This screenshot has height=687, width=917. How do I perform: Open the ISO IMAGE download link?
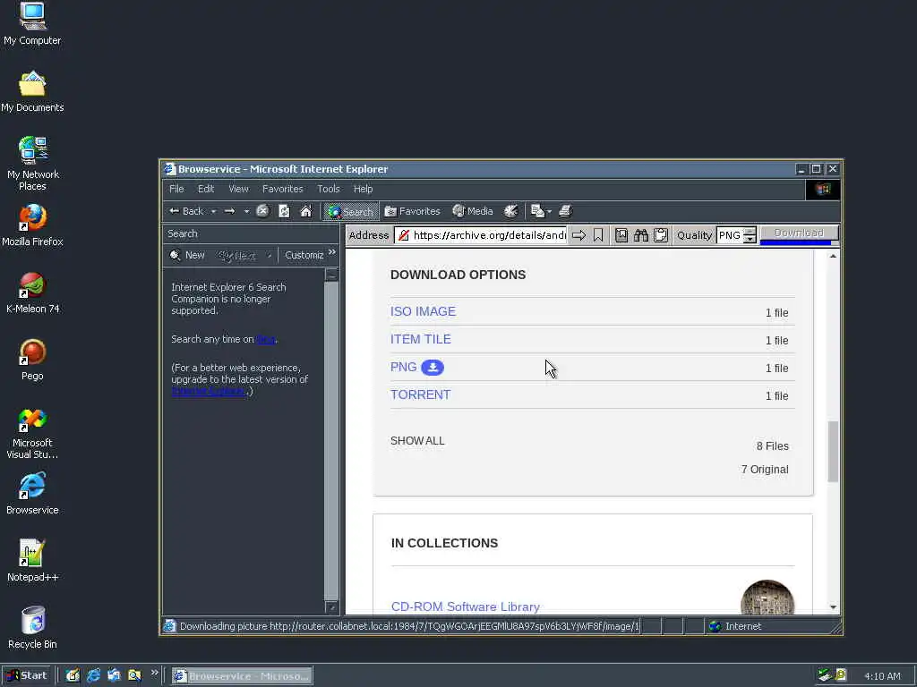(423, 311)
